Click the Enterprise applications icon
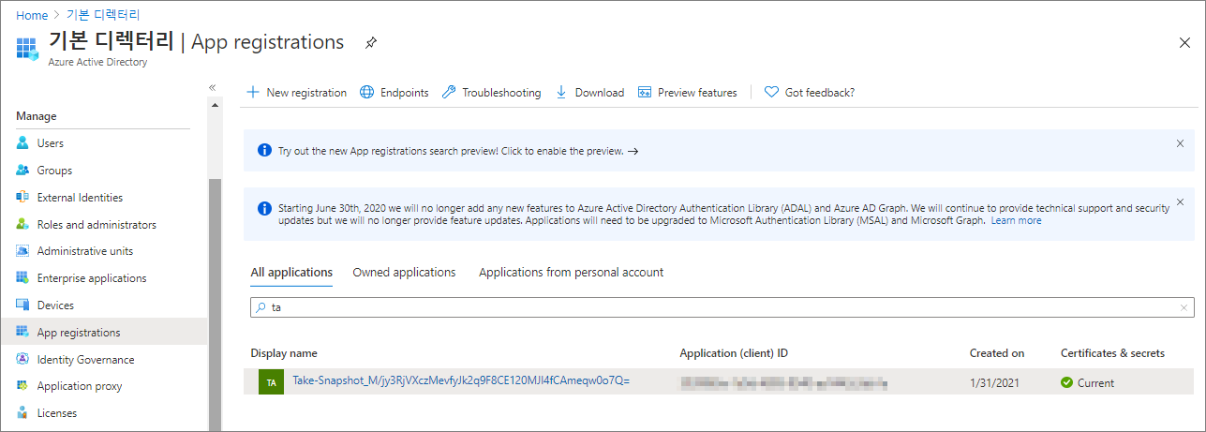The image size is (1206, 432). [x=23, y=278]
